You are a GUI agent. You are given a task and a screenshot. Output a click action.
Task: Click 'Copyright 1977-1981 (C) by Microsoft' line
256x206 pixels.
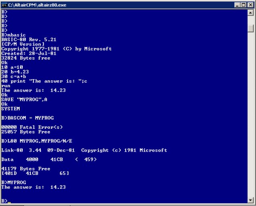coord(56,49)
